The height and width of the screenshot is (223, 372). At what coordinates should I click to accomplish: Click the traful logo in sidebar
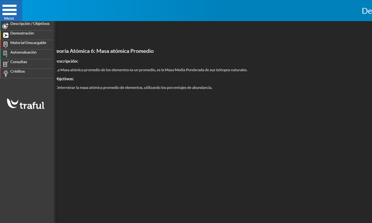(26, 104)
